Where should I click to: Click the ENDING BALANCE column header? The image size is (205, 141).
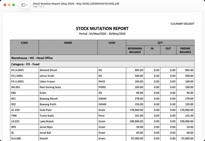click(185, 50)
